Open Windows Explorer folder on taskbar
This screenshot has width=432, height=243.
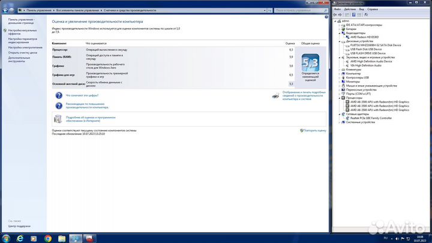[62, 239]
